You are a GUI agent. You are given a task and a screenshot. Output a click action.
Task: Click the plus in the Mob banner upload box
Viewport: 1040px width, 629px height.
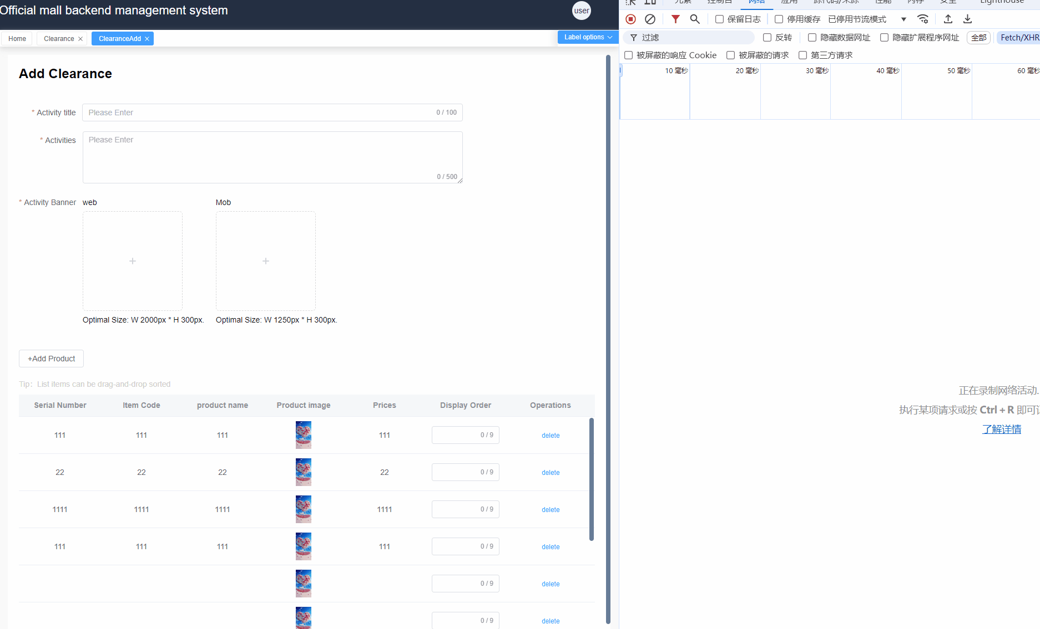266,261
